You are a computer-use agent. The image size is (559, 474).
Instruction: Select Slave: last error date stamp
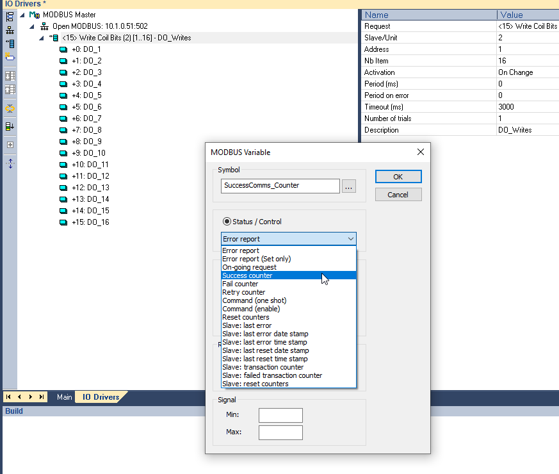coord(288,334)
